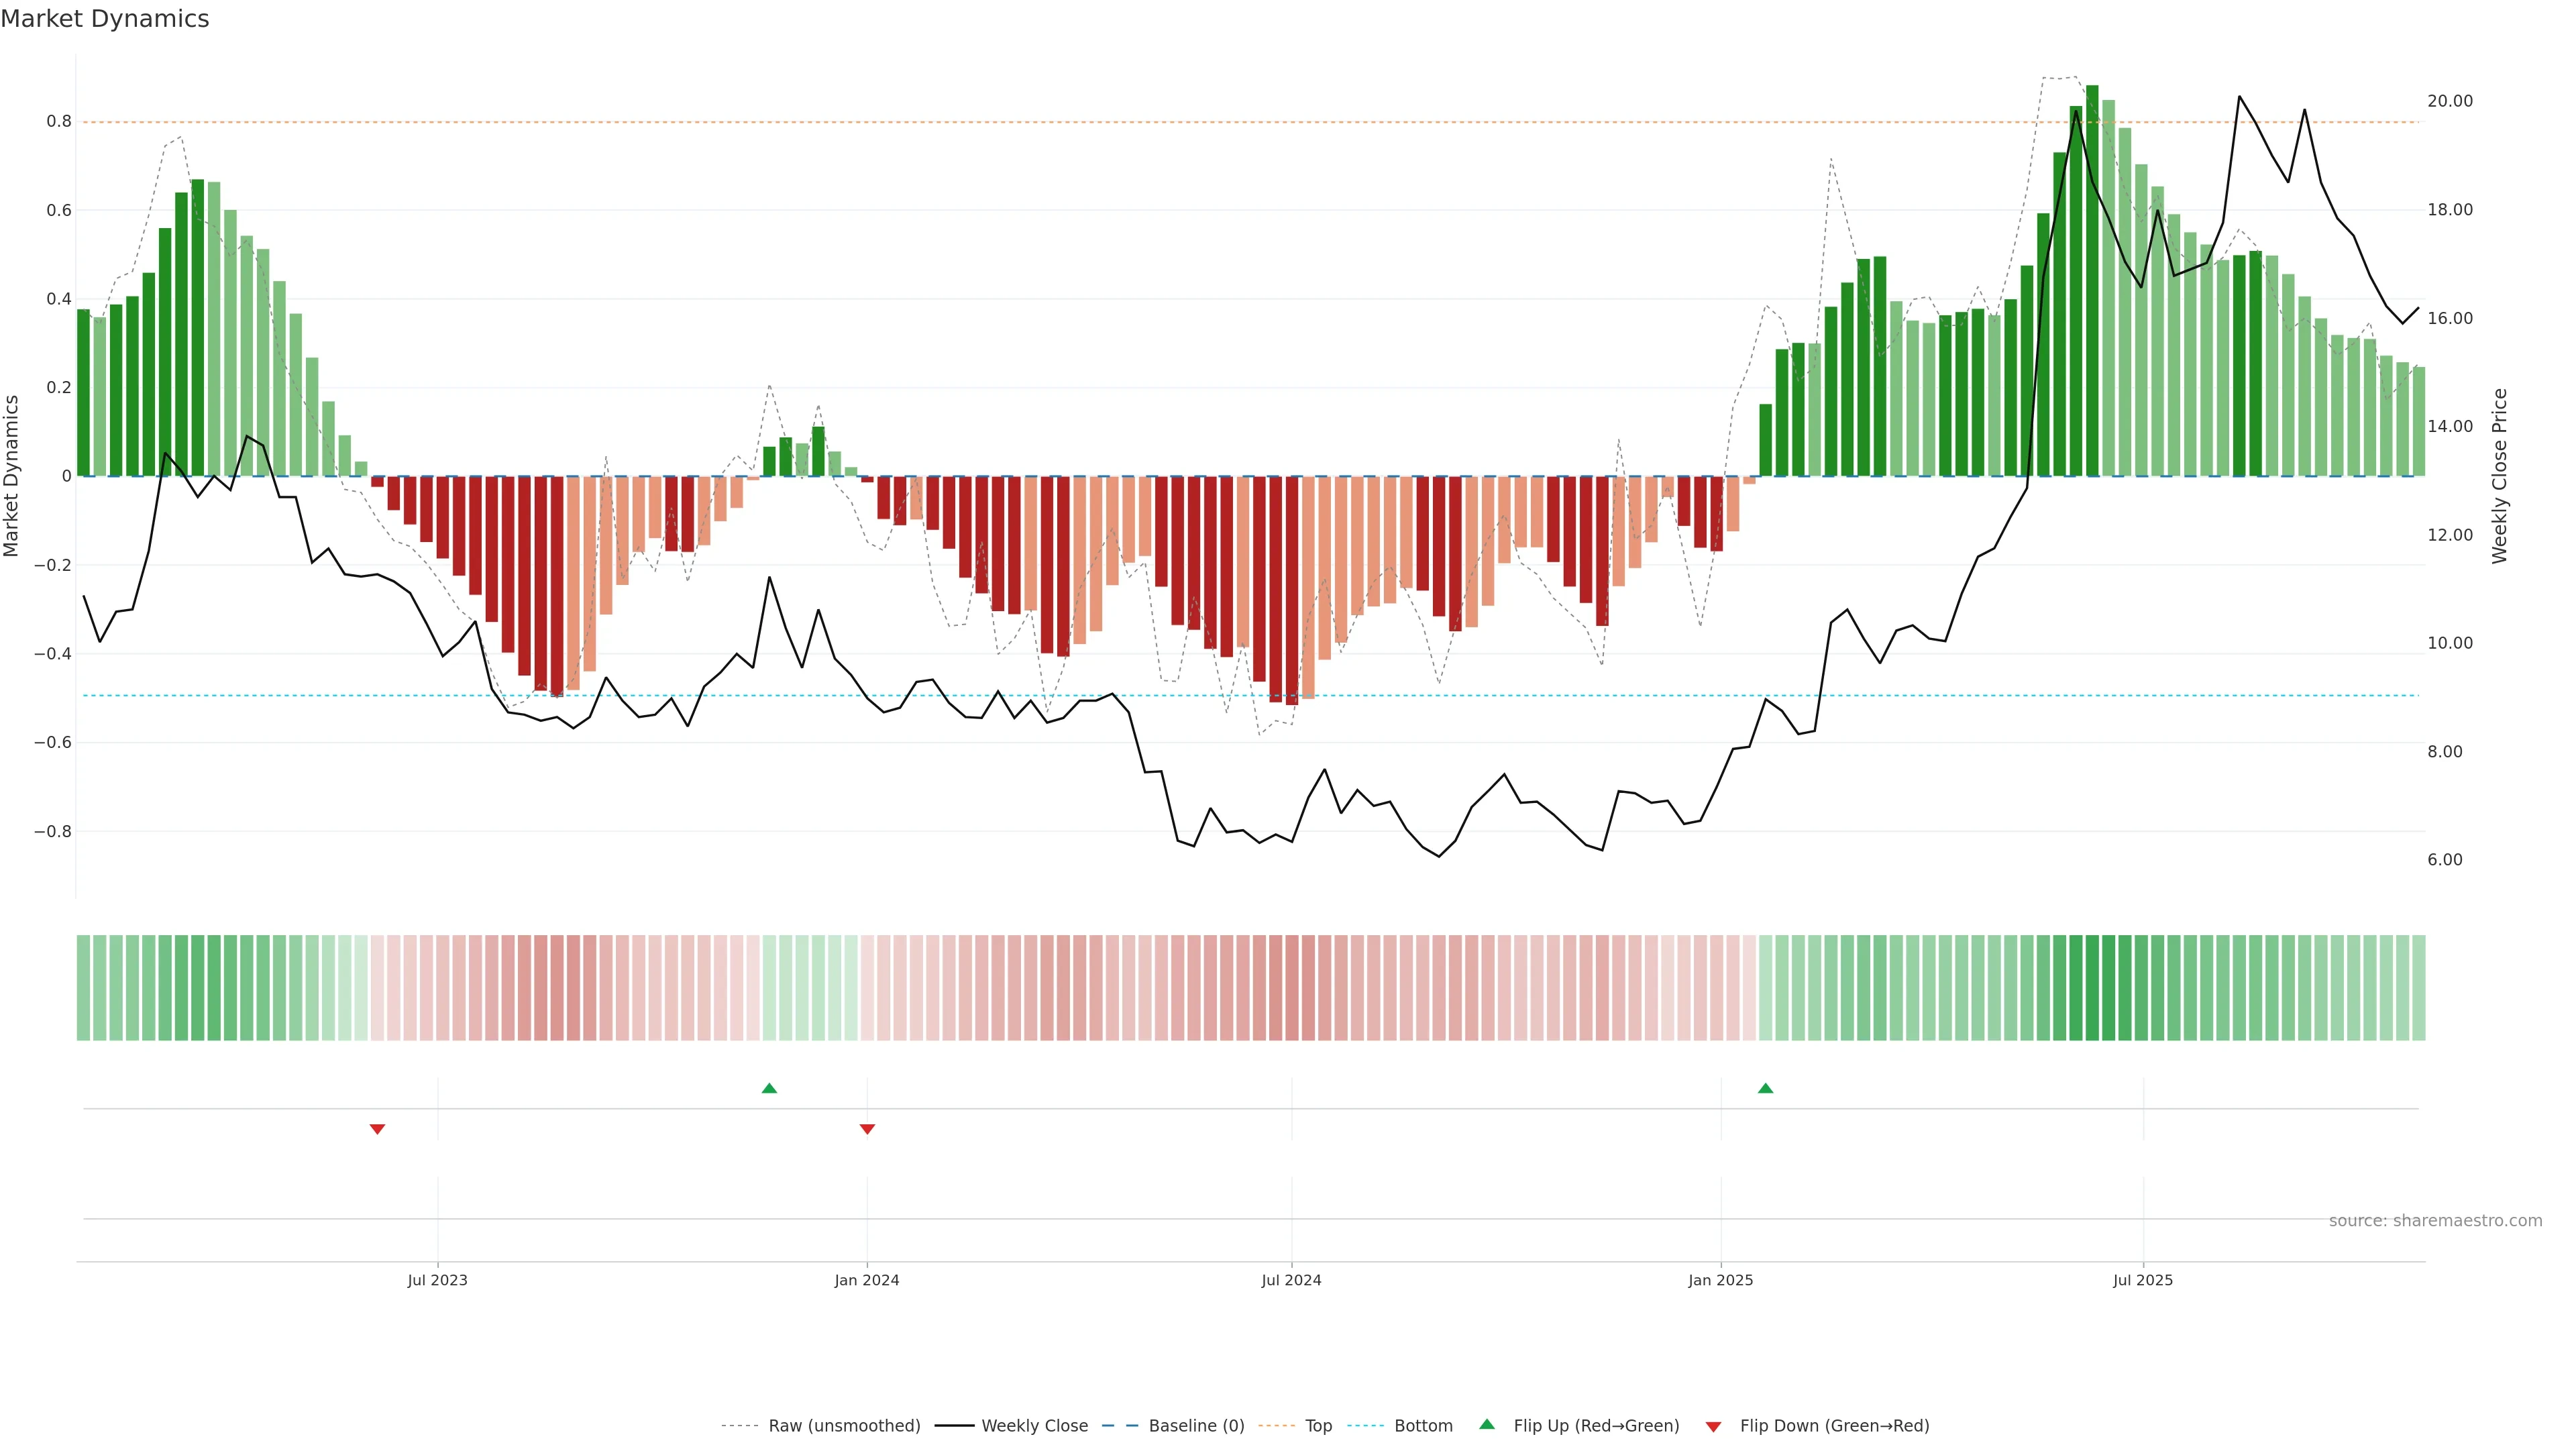Viewport: 2576px width, 1449px height.
Task: Click the Jul 2025 x-axis label
Action: [2142, 1280]
